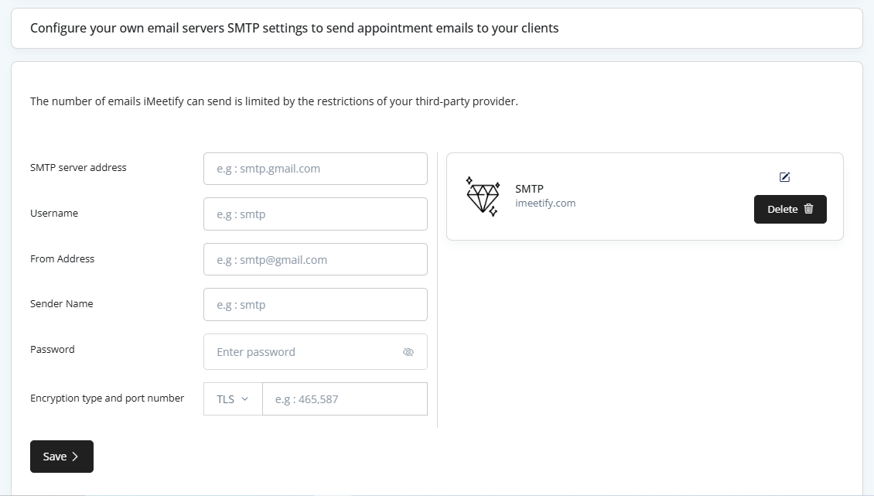Click the port number input field
This screenshot has width=874, height=496.
click(344, 399)
